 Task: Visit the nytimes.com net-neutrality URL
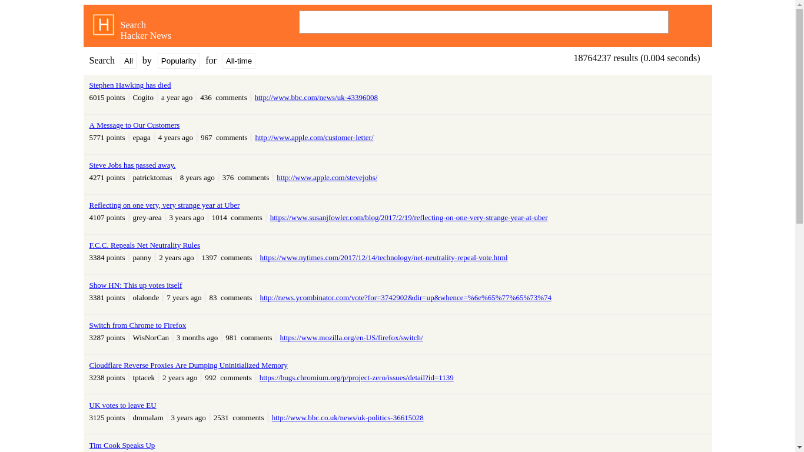(384, 258)
